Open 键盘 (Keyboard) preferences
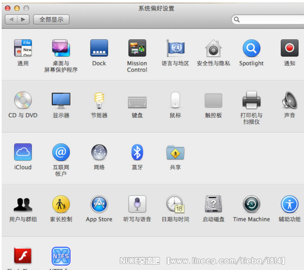This screenshot has height=270, width=304. point(137,102)
